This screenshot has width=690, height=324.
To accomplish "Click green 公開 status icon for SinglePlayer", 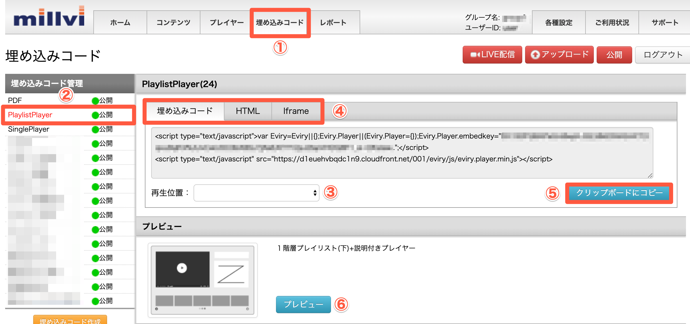I will tap(95, 129).
